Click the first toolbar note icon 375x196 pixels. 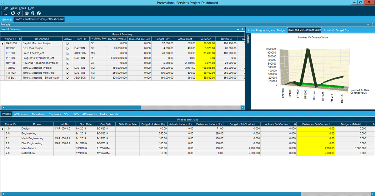click(x=5, y=13)
